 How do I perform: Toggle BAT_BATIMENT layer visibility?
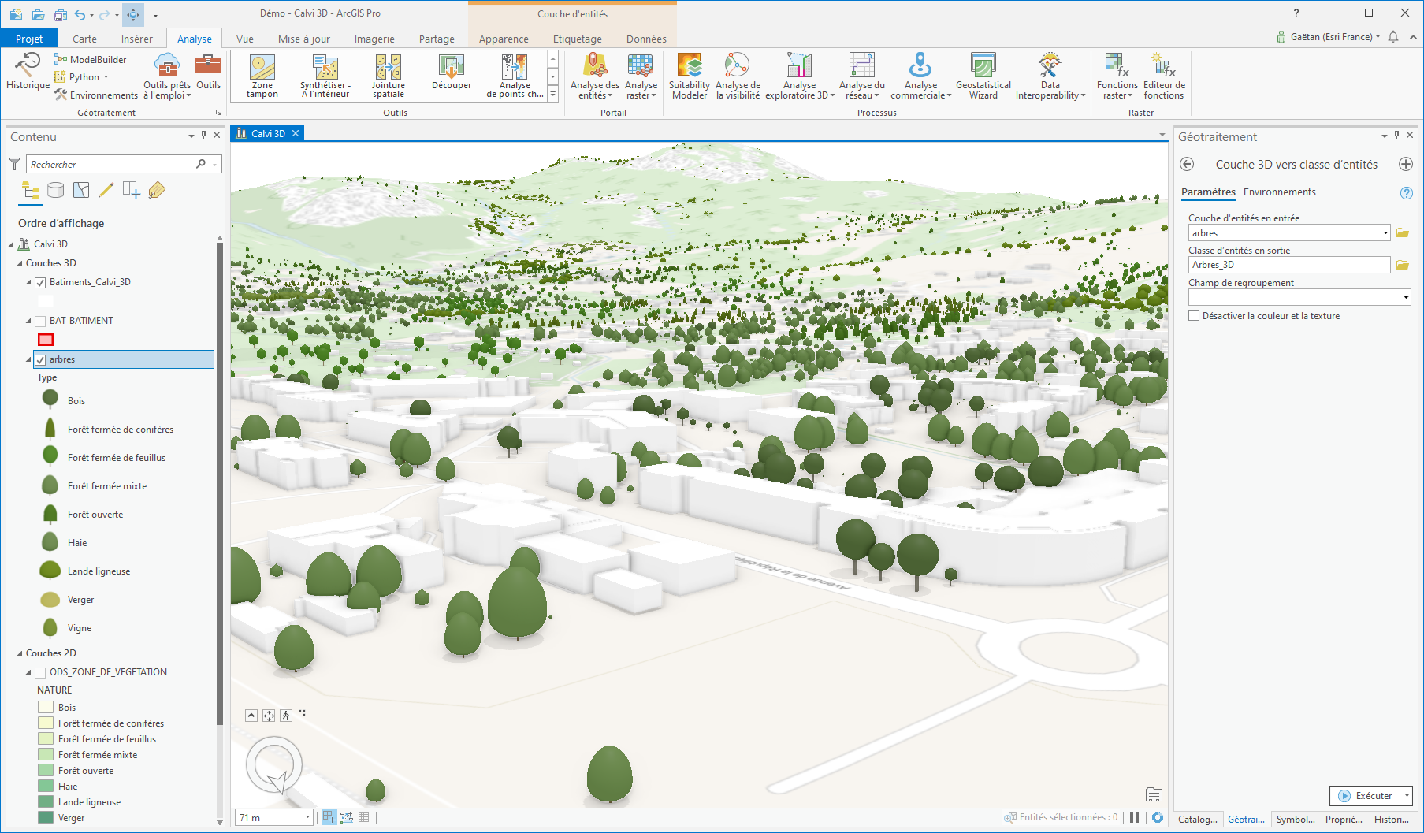click(40, 321)
